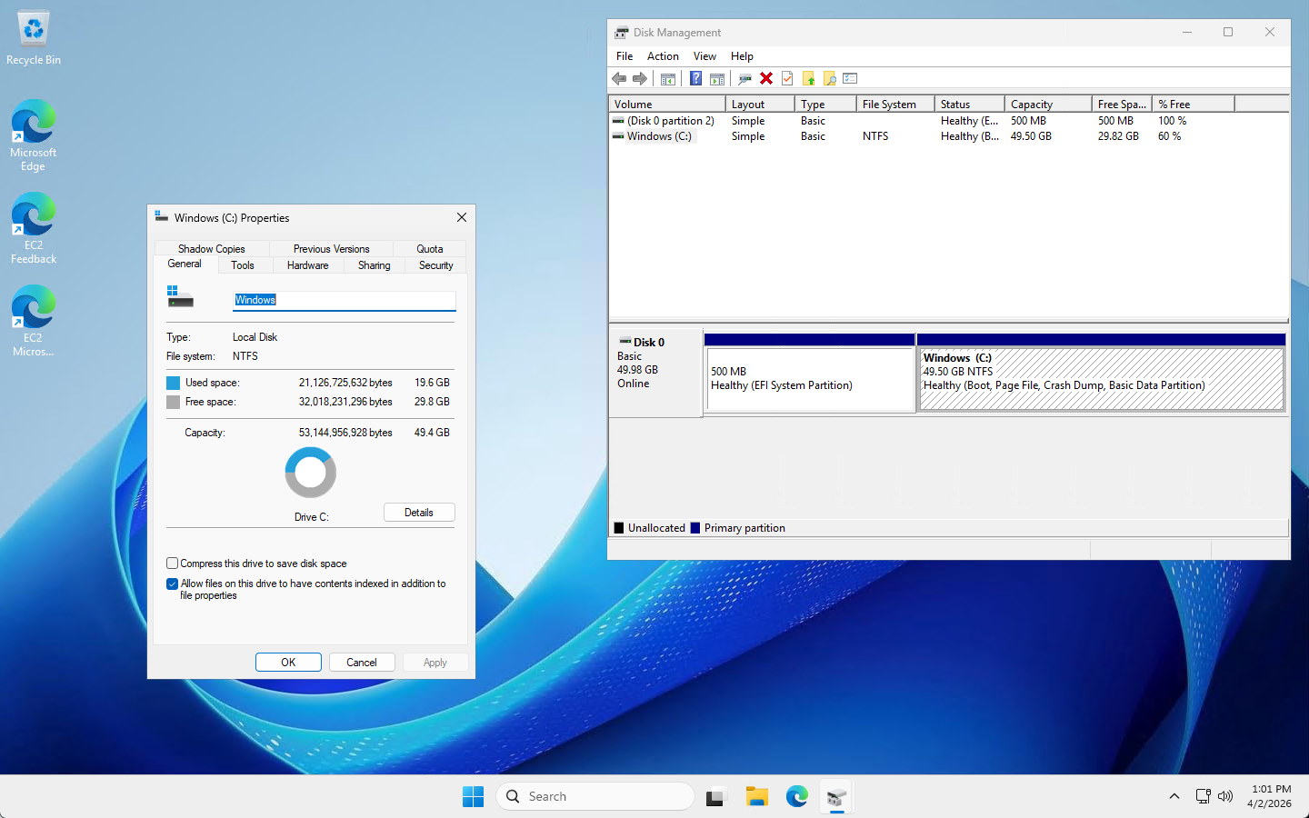Switch to the Tools tab
The width and height of the screenshot is (1309, 818).
pos(243,265)
